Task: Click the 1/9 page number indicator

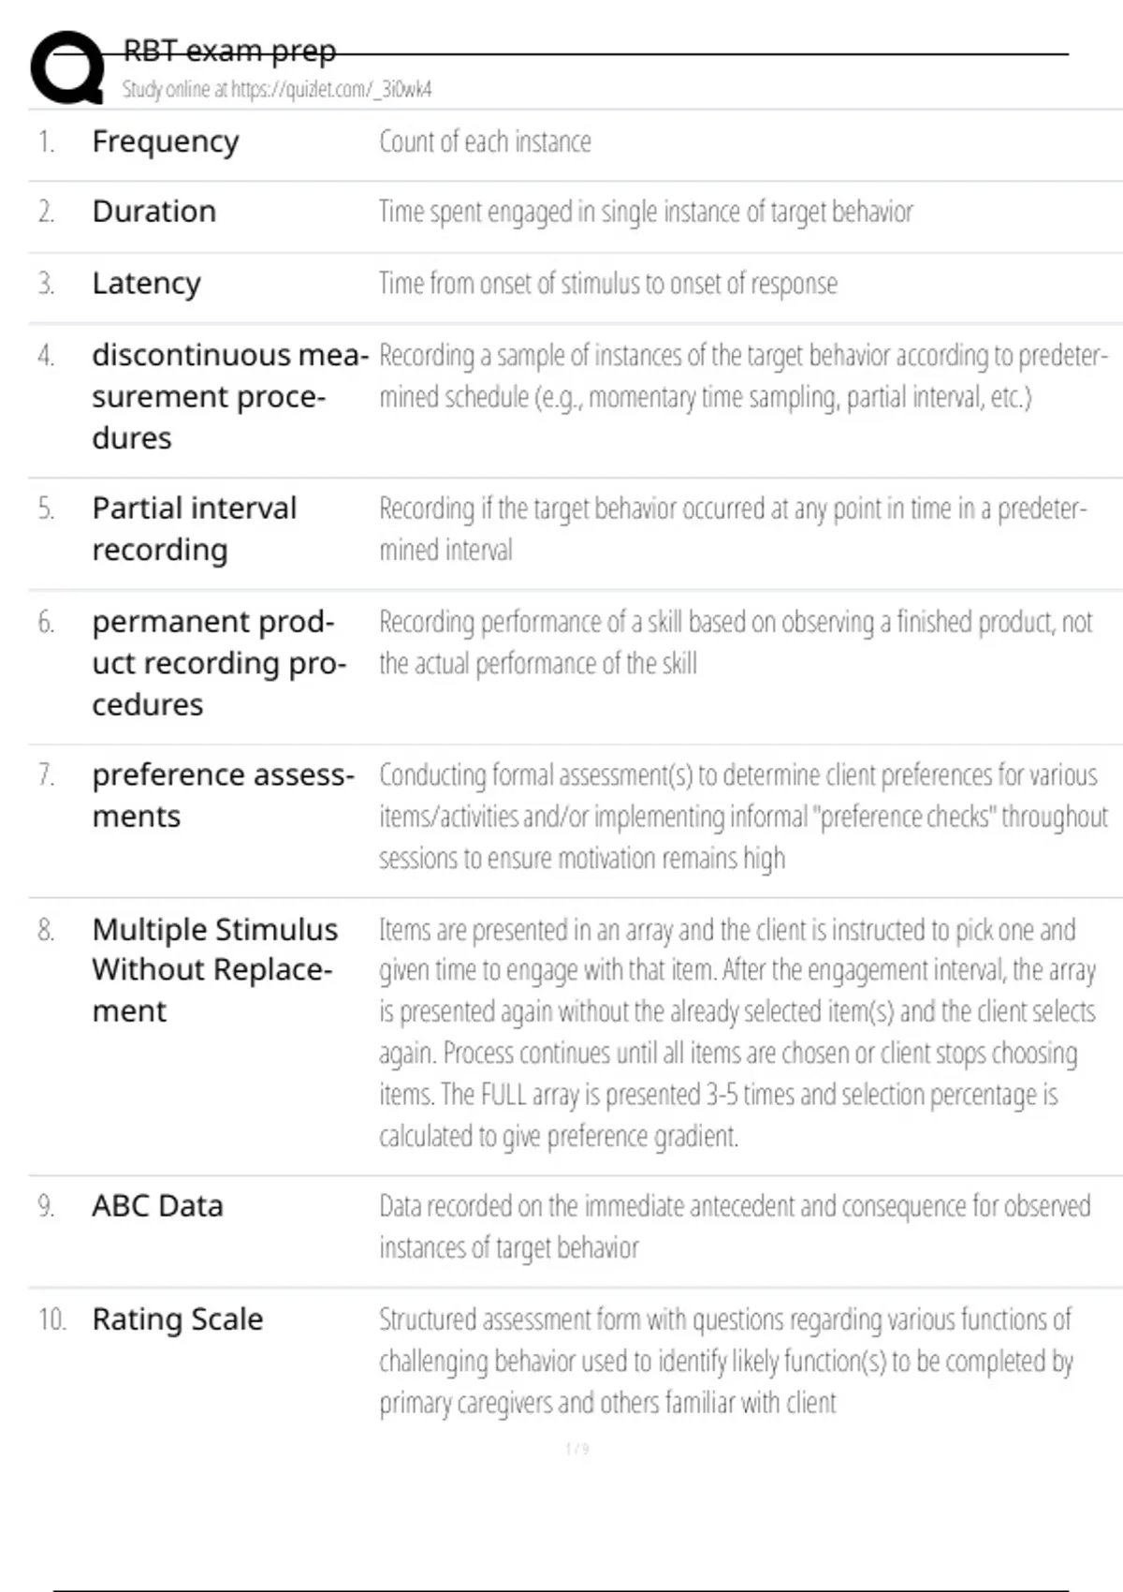Action: pos(577,1450)
